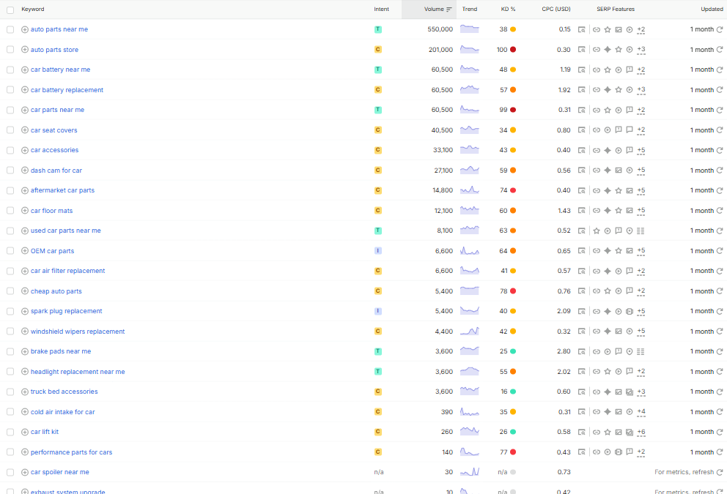Click green KD dot for truck bed accessories
The height and width of the screenshot is (494, 727).
(x=513, y=392)
